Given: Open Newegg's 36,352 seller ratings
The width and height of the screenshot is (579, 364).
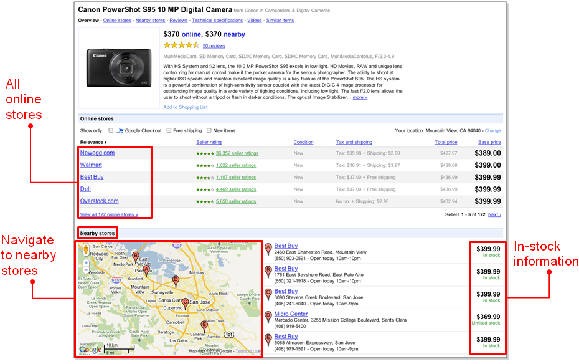Looking at the screenshot, I should (237, 153).
